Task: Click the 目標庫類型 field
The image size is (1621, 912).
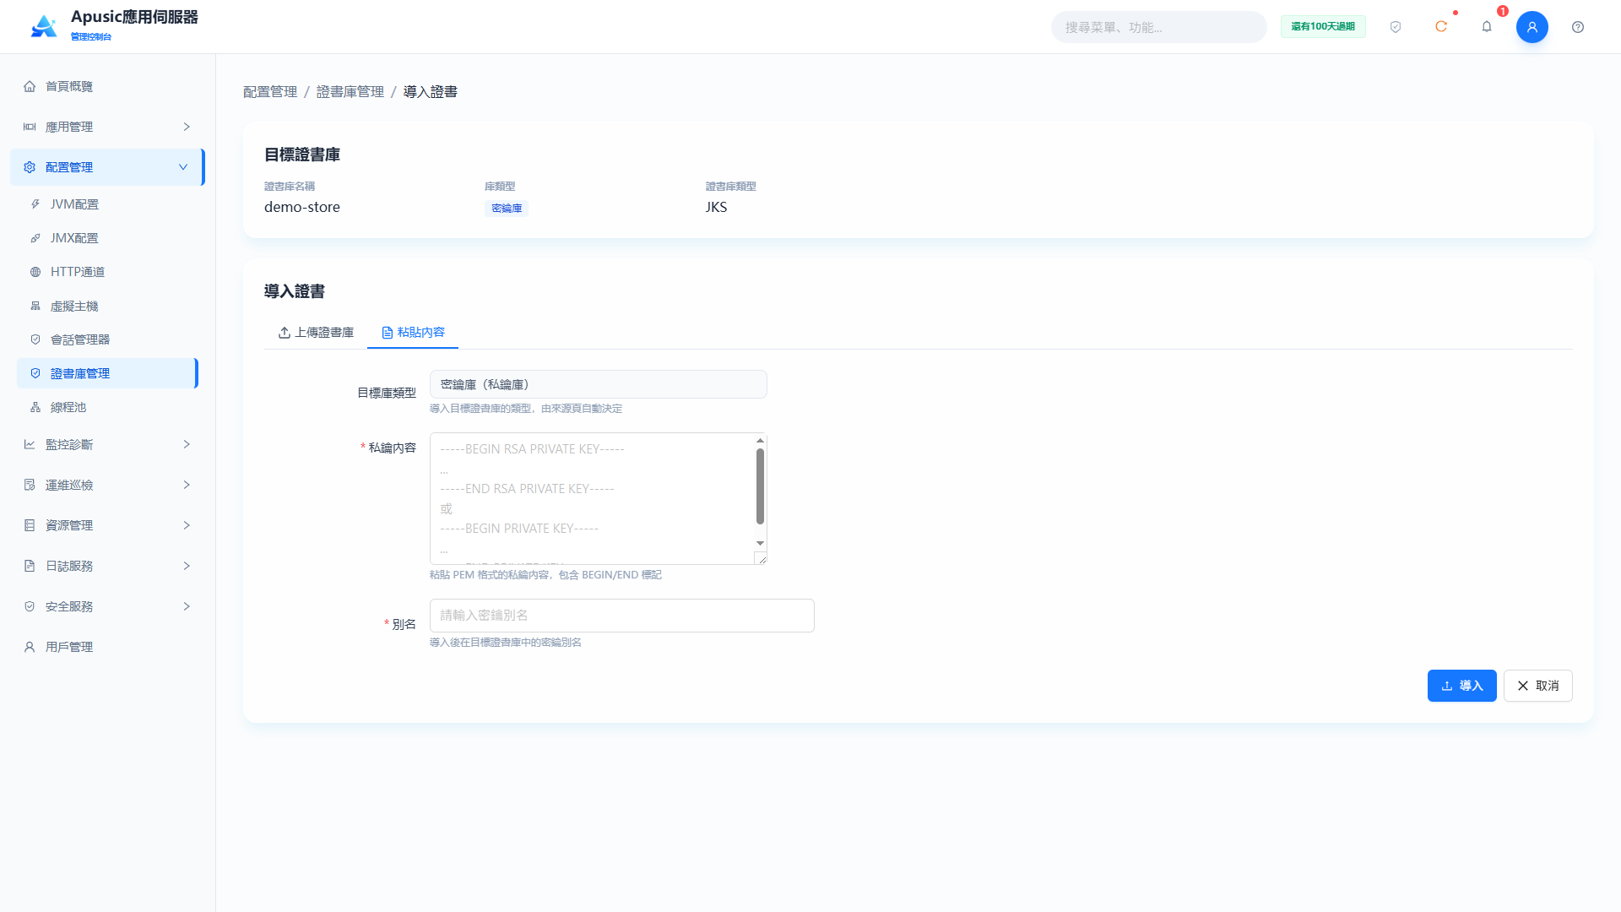Action: 598,384
